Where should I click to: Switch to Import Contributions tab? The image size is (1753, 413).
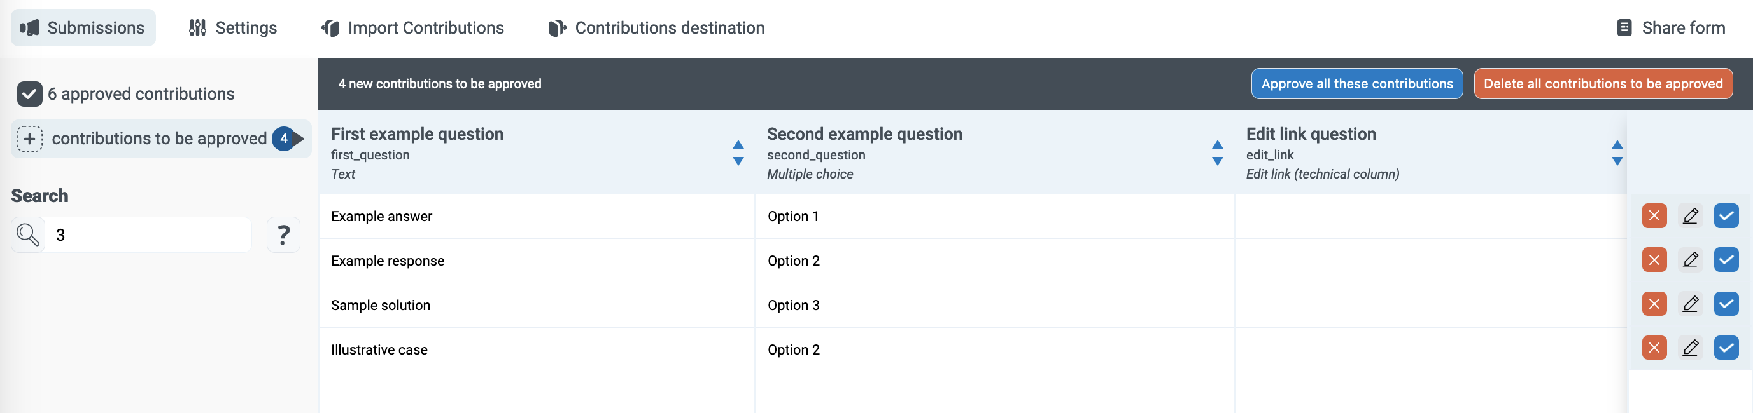[412, 28]
